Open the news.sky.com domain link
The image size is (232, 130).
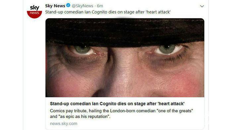click(x=64, y=123)
